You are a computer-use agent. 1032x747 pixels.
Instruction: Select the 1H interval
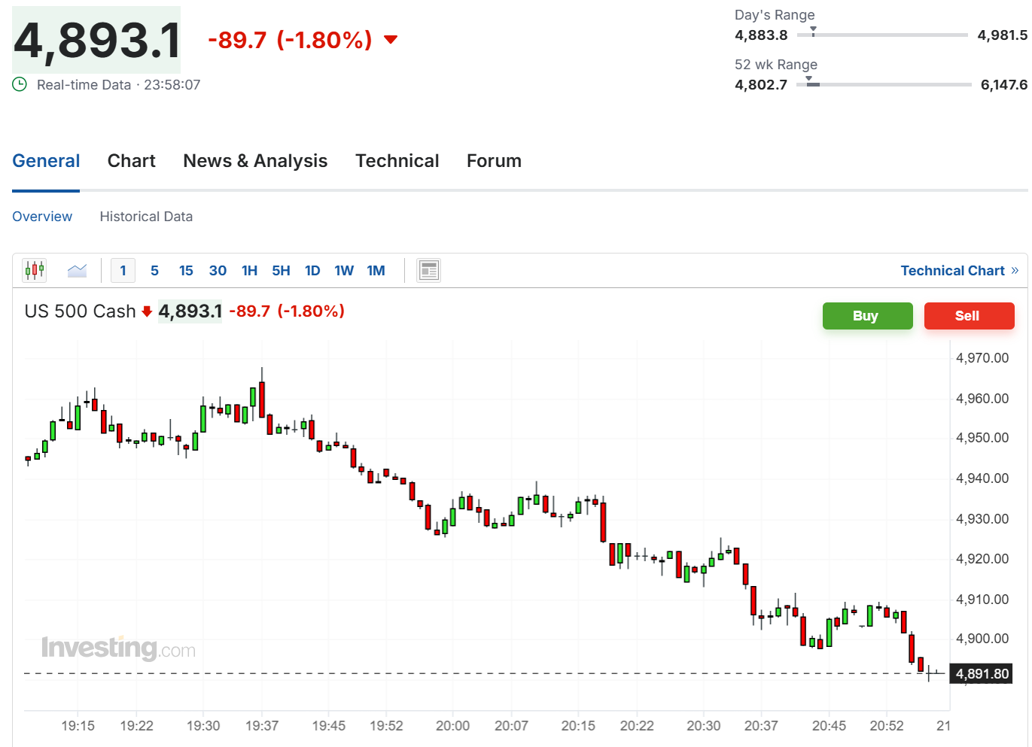[249, 270]
